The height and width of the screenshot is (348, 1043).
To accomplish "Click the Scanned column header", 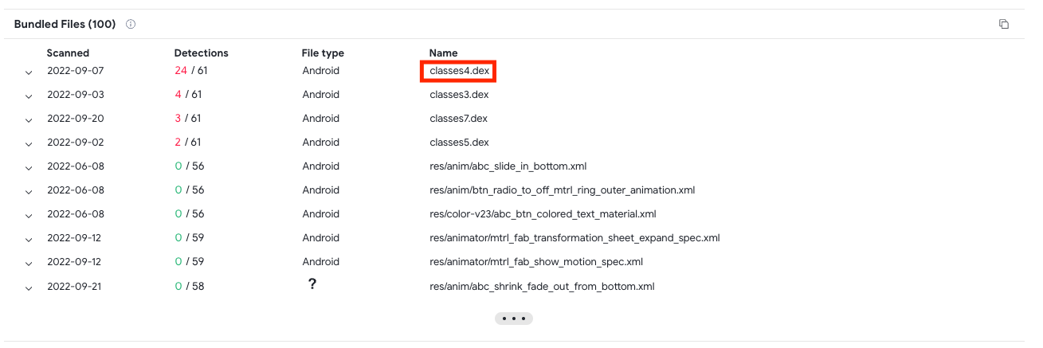I will pos(68,53).
